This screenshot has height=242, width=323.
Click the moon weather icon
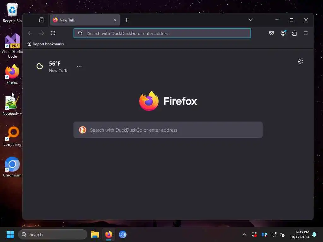coord(40,66)
